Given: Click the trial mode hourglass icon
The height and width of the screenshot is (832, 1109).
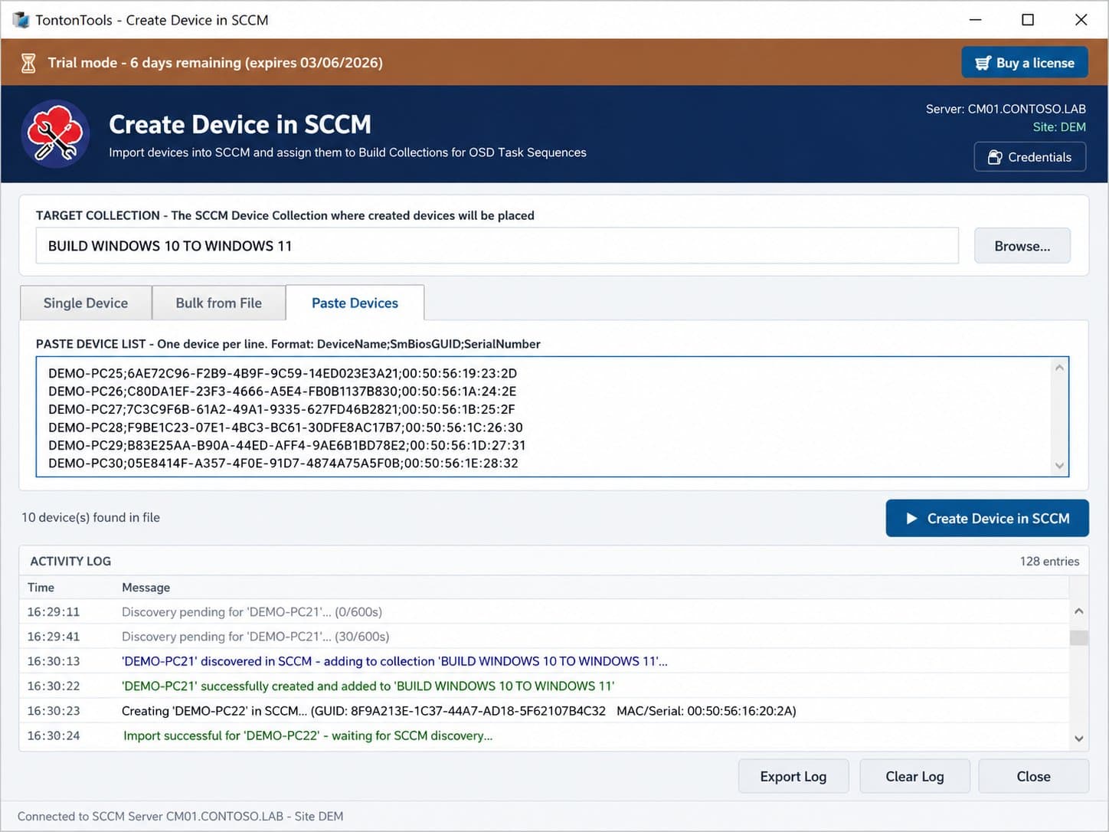Looking at the screenshot, I should pyautogui.click(x=28, y=63).
